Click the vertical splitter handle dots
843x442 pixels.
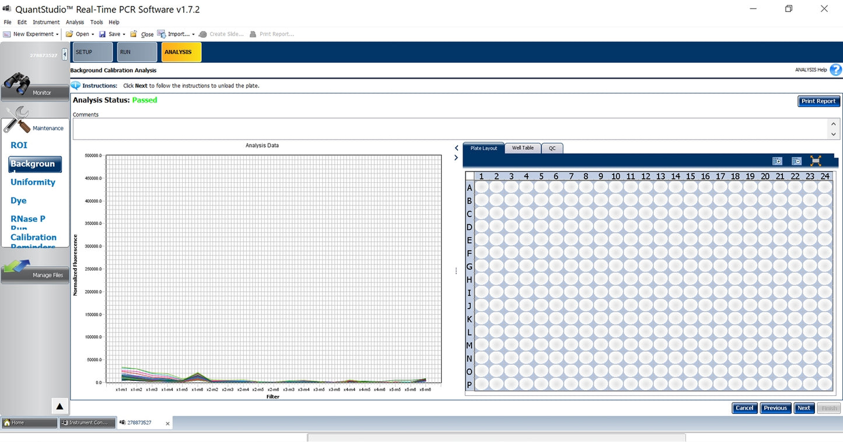[x=457, y=271]
